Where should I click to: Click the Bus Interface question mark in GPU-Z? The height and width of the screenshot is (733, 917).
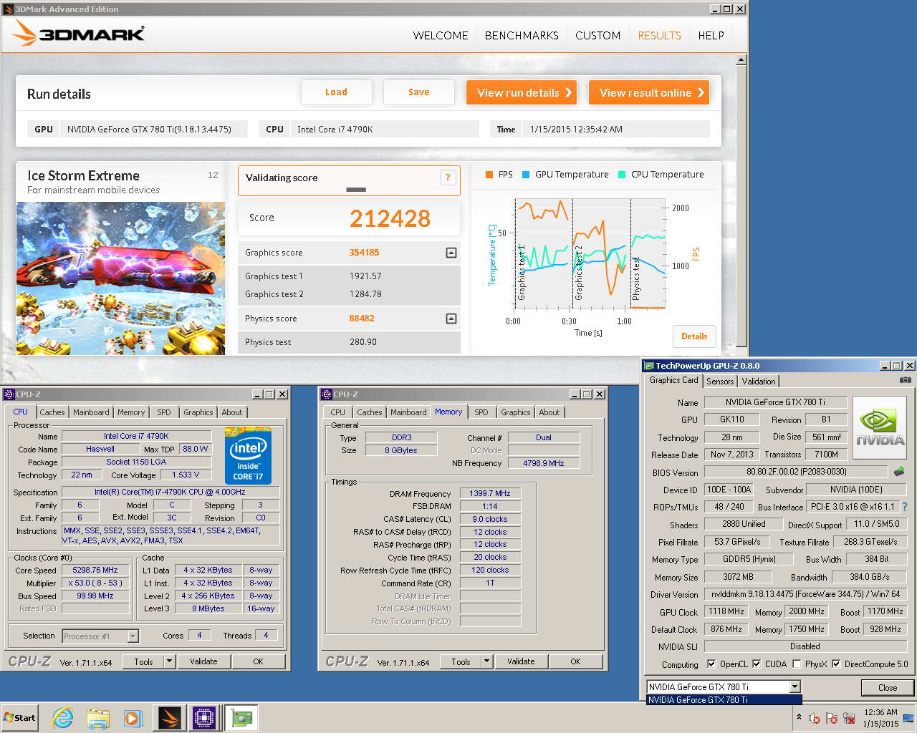(905, 507)
